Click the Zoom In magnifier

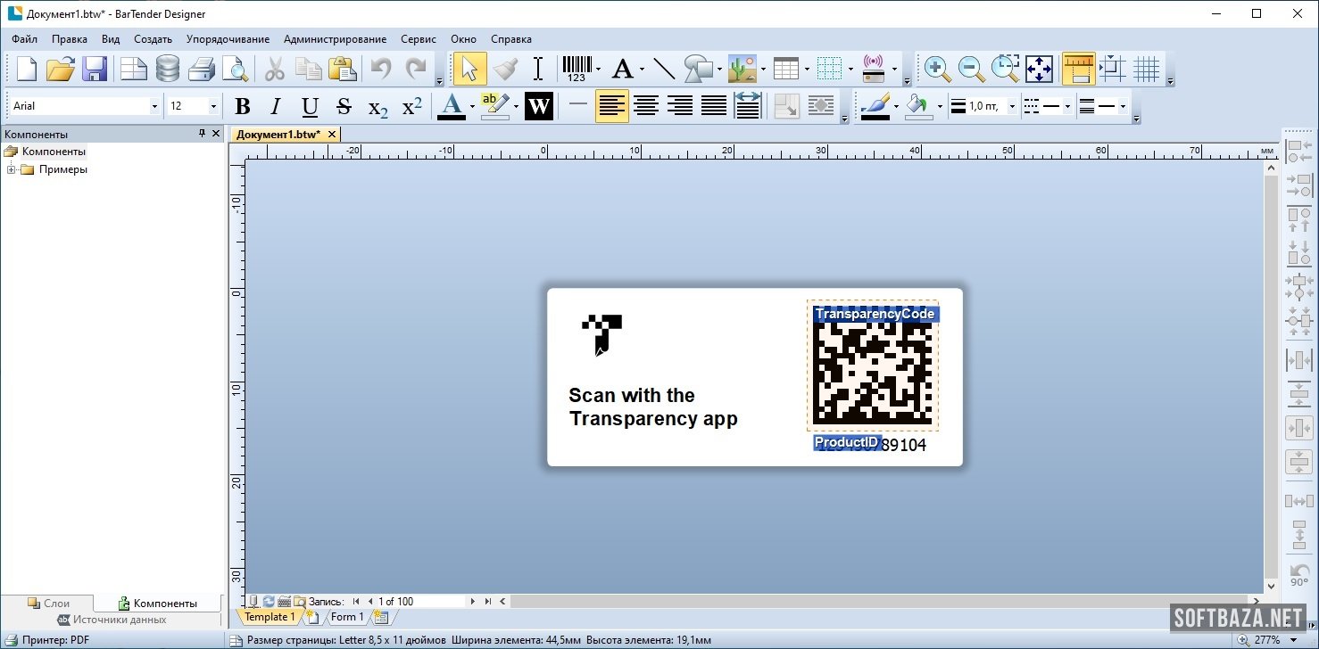936,69
